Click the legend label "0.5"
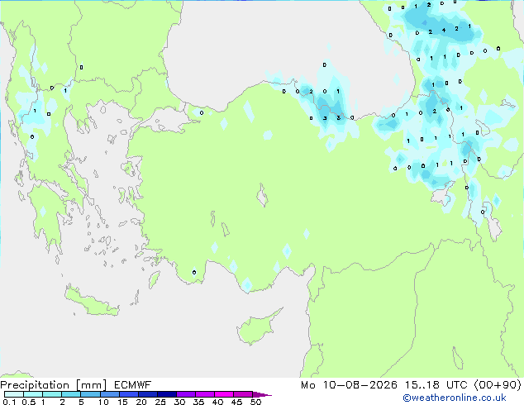 coord(28,402)
